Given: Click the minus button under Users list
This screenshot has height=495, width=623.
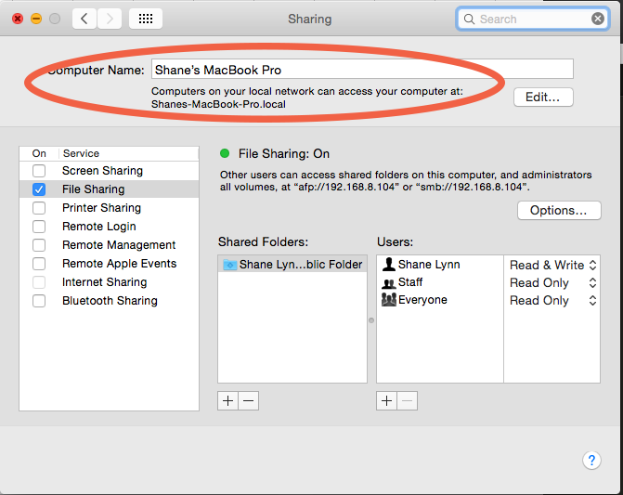Looking at the screenshot, I should coord(408,400).
